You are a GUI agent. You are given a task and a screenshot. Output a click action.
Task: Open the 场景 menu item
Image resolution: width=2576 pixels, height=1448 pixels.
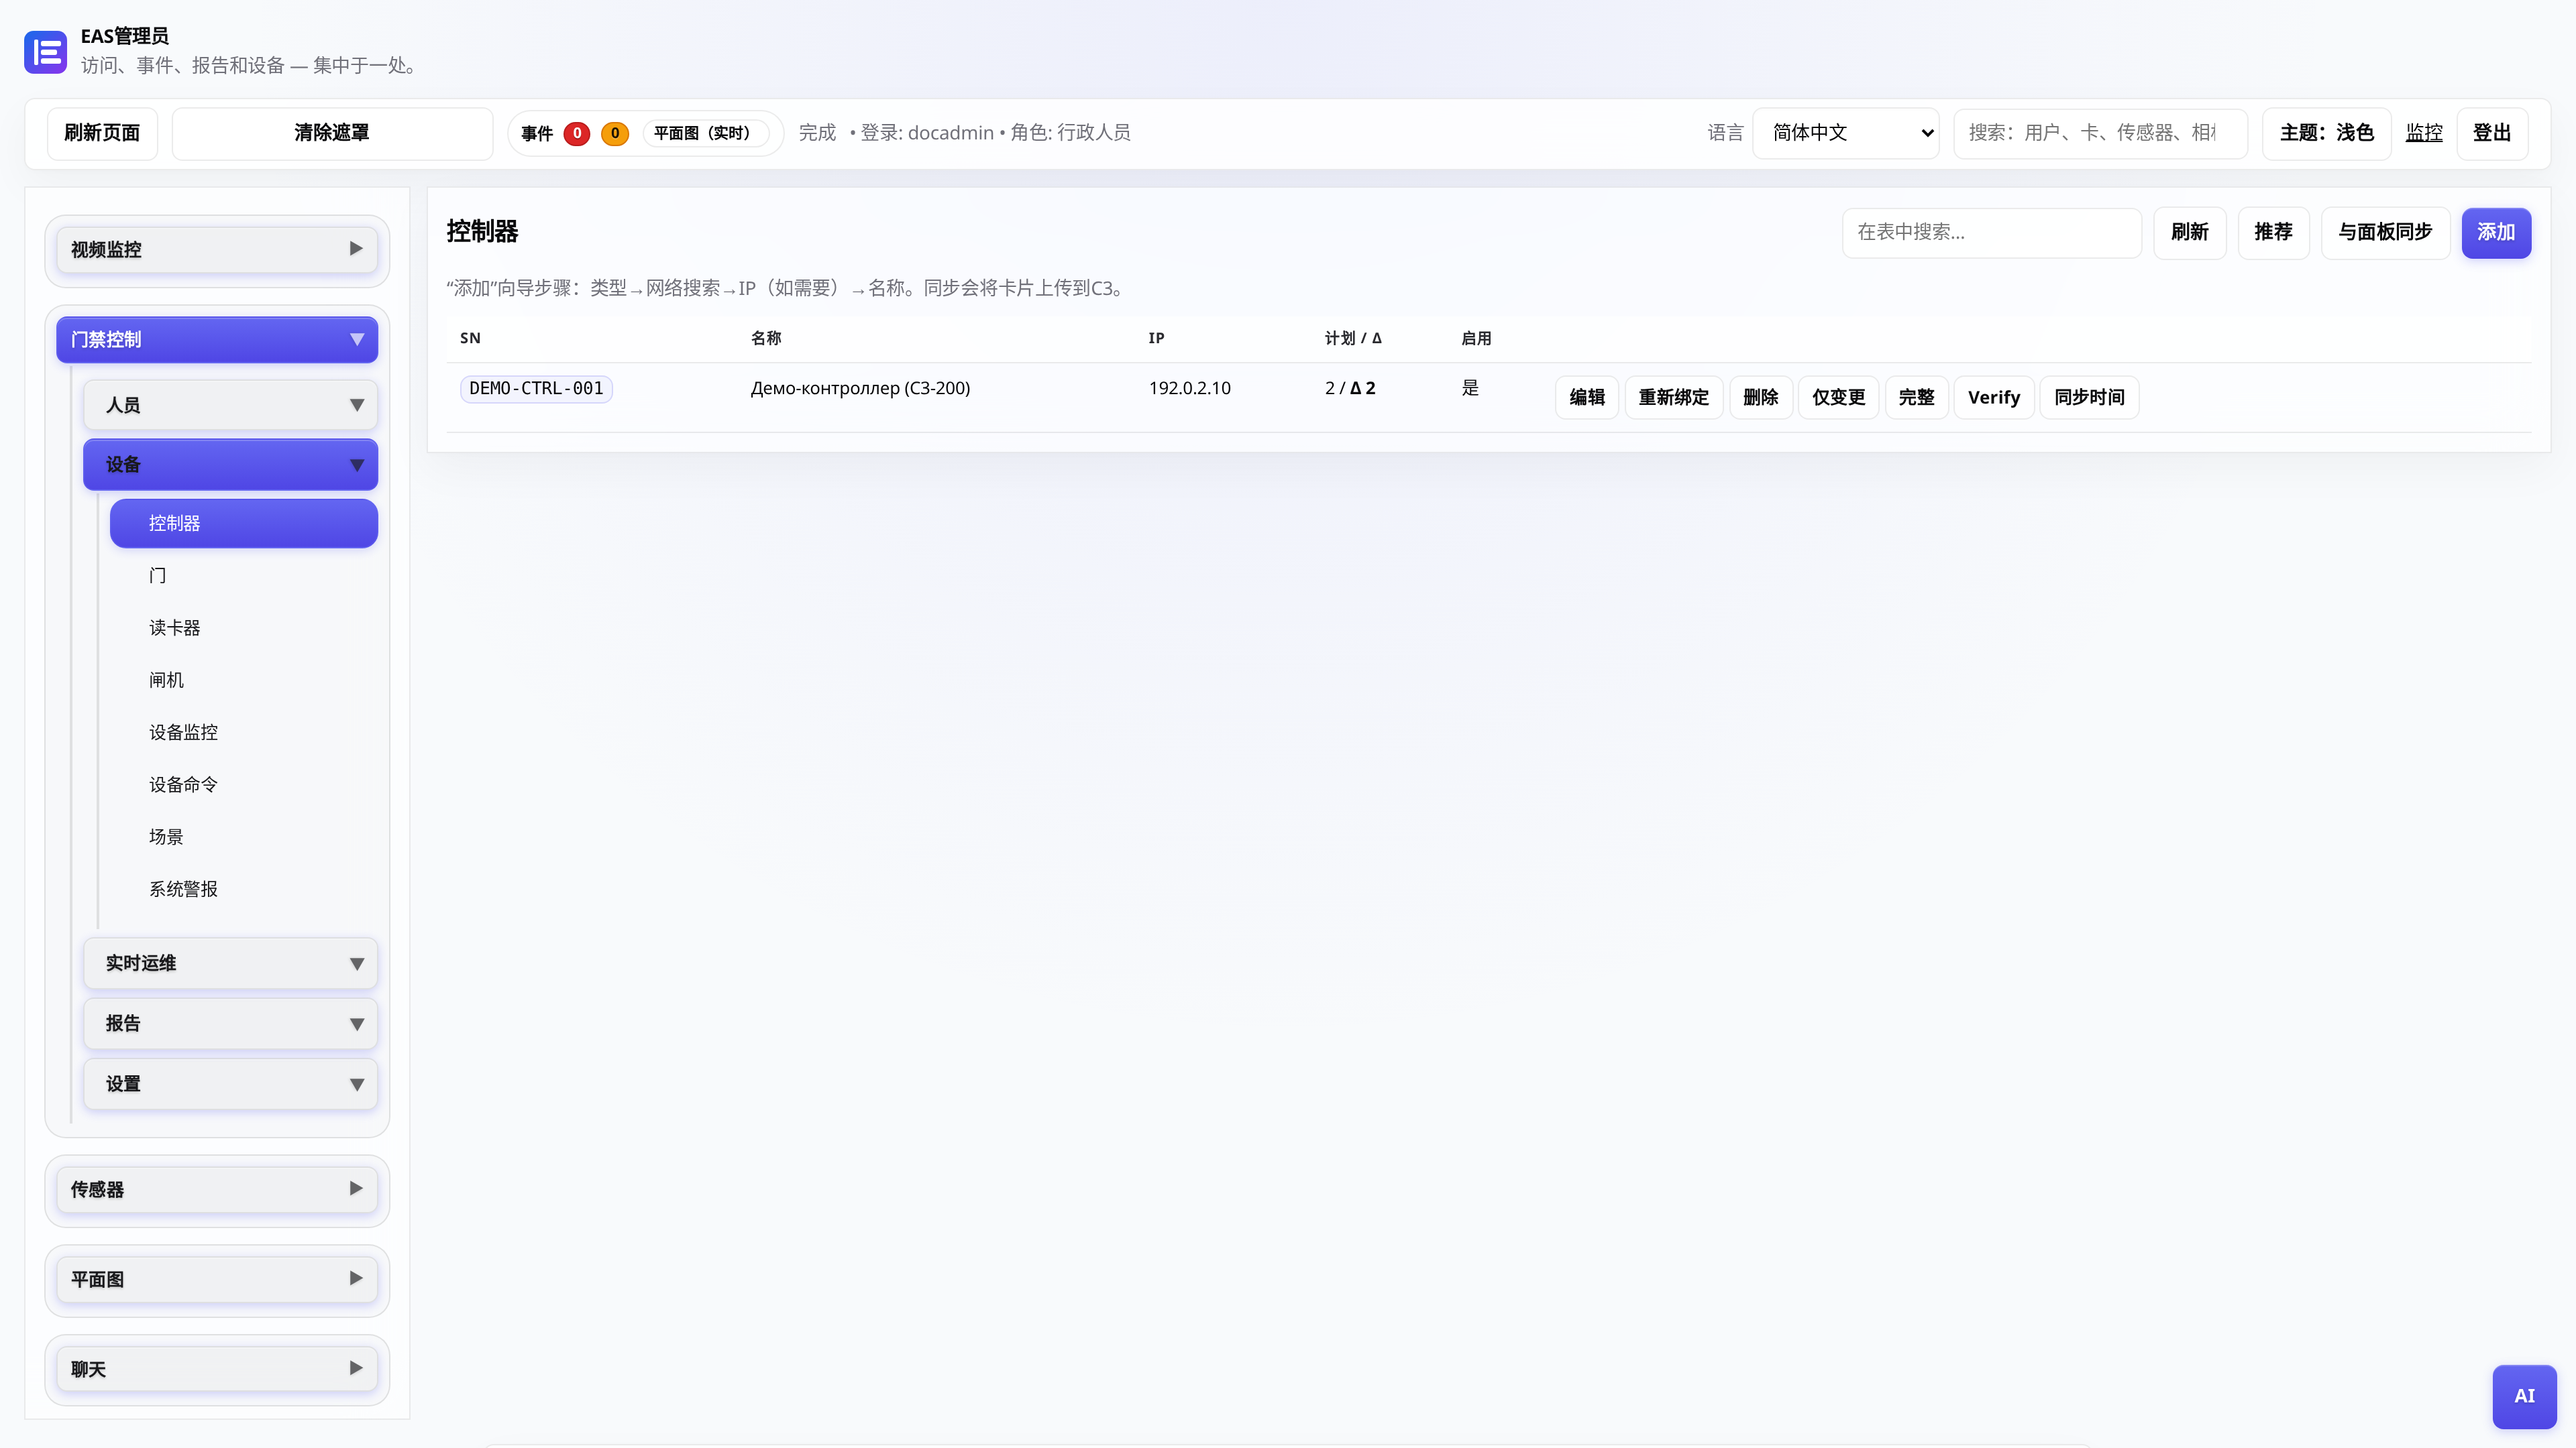pyautogui.click(x=244, y=837)
